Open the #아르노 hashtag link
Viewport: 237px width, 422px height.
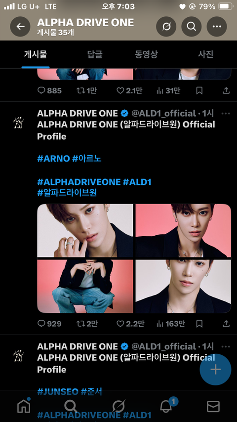[86, 159]
